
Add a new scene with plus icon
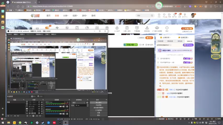(x=8, y=116)
